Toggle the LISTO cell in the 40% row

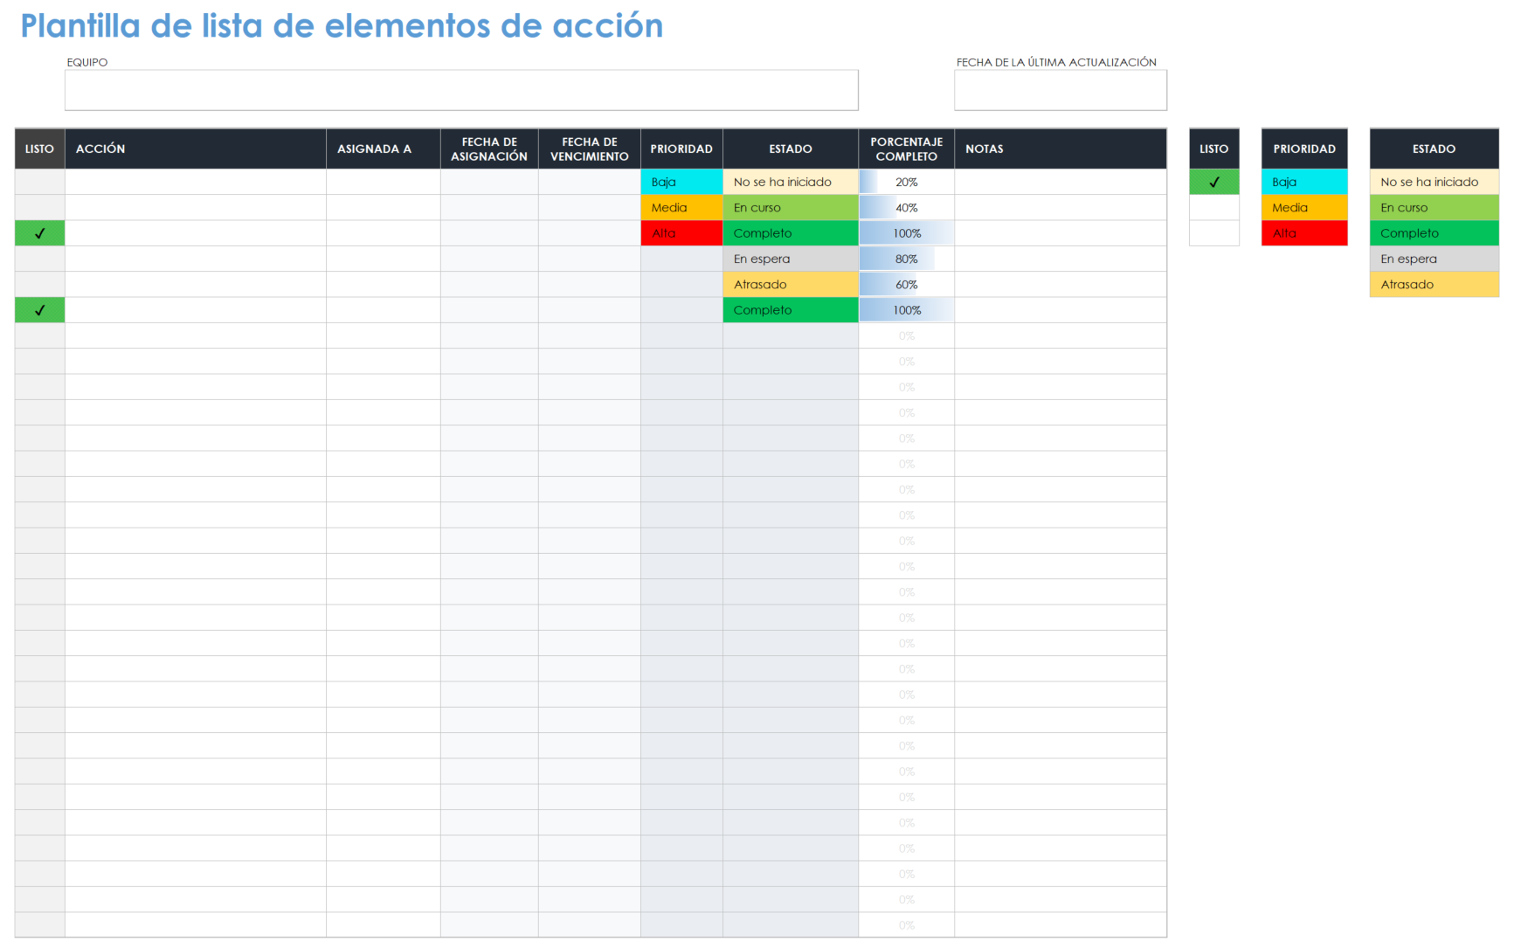pyautogui.click(x=39, y=207)
